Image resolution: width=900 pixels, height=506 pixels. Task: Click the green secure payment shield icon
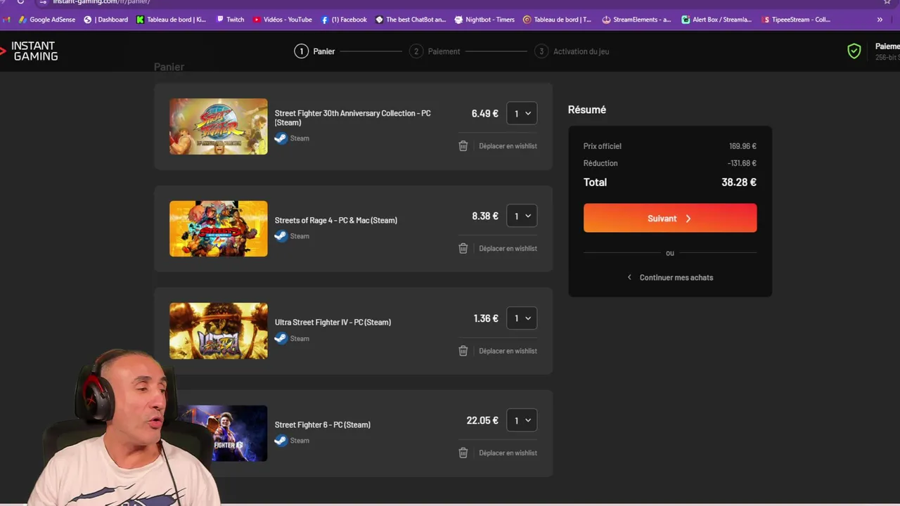(x=854, y=51)
